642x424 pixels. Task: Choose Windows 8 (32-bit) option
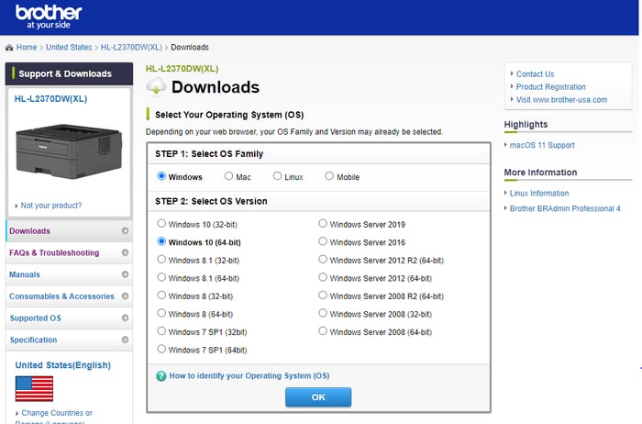pos(161,296)
